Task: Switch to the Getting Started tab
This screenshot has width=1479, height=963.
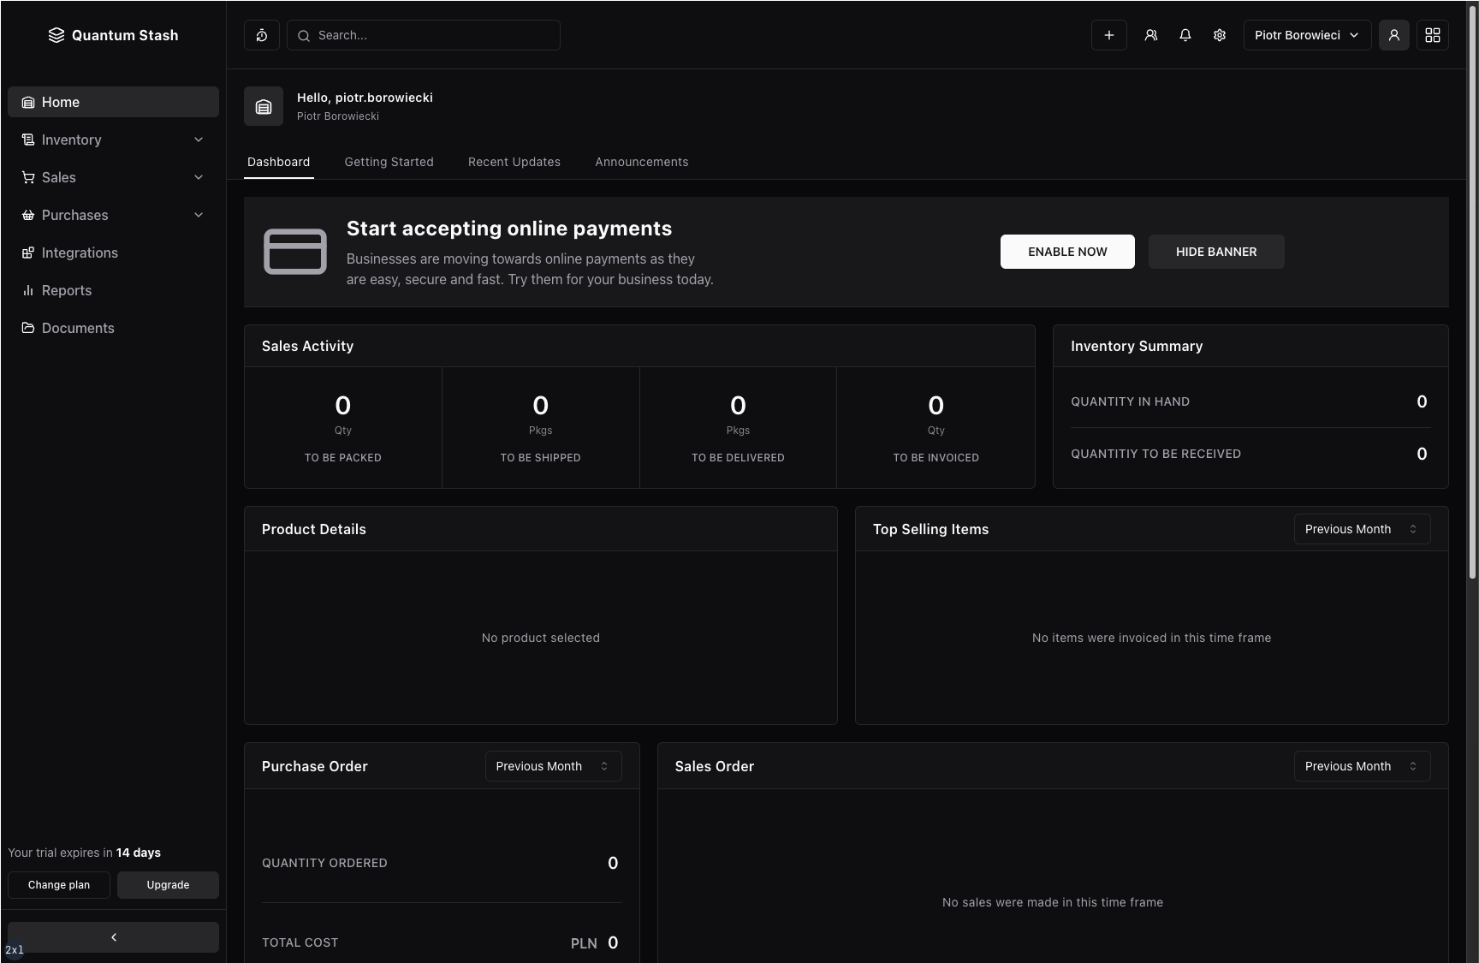Action: (x=389, y=162)
